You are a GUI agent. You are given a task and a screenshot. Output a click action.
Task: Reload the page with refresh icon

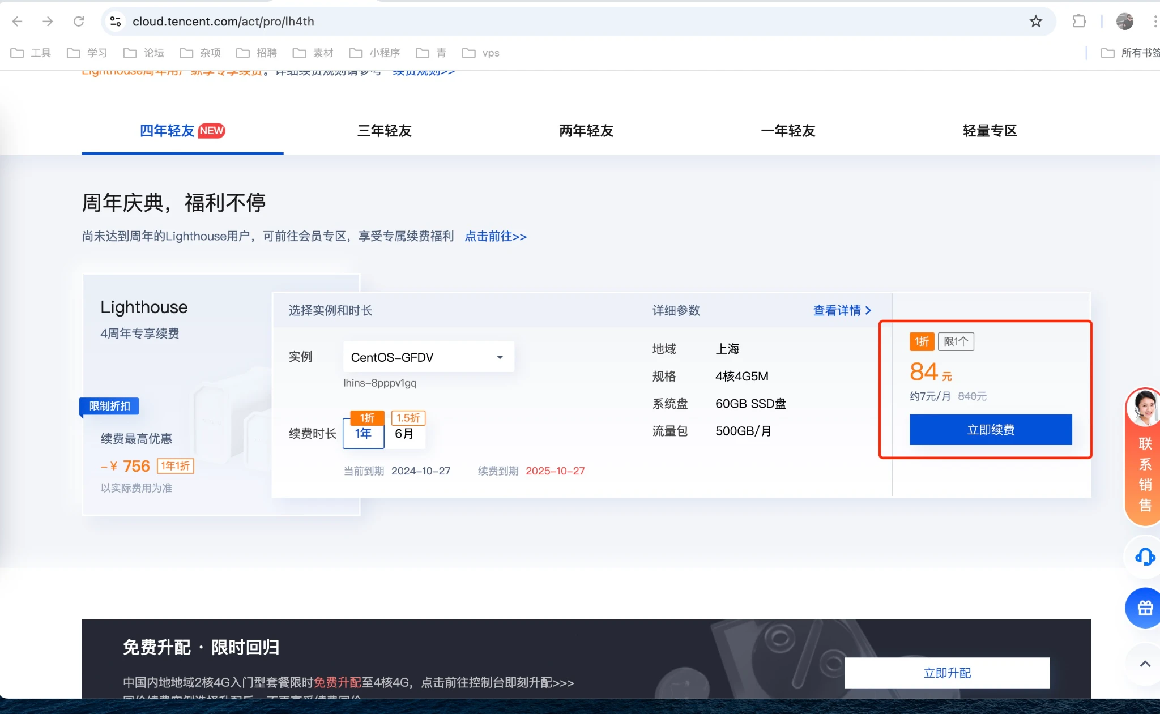pos(79,22)
